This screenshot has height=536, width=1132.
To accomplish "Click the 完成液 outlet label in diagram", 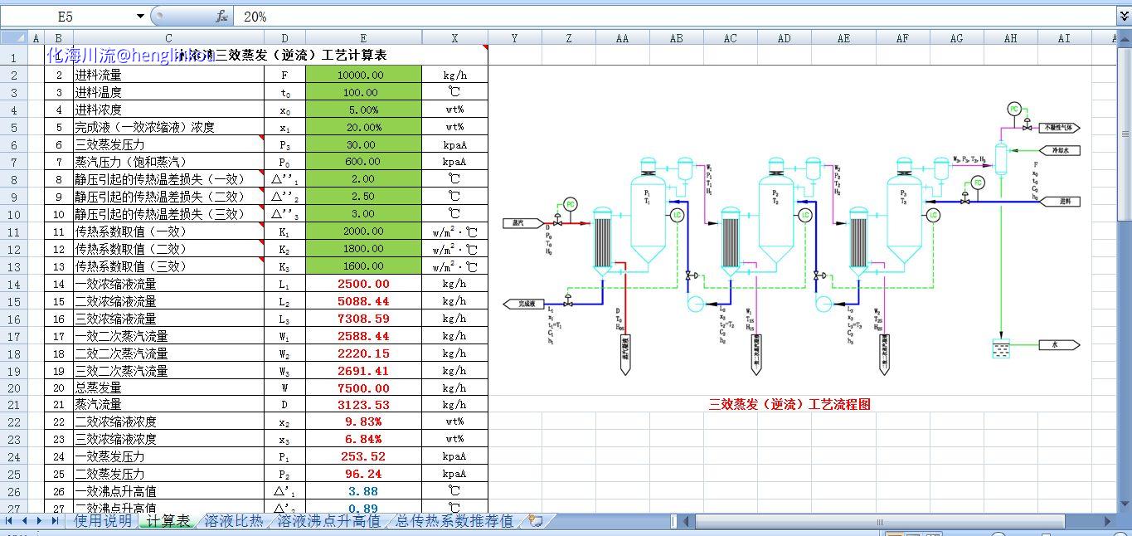I will [522, 304].
